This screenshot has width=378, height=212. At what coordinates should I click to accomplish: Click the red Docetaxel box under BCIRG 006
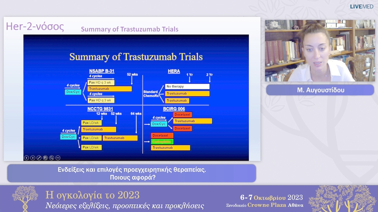pyautogui.click(x=182, y=115)
